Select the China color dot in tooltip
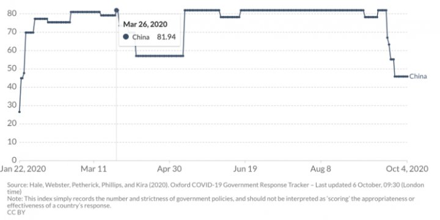The width and height of the screenshot is (440, 220). [x=126, y=37]
